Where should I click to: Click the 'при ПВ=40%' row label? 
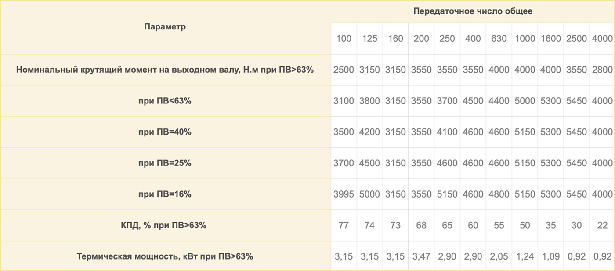tap(165, 132)
